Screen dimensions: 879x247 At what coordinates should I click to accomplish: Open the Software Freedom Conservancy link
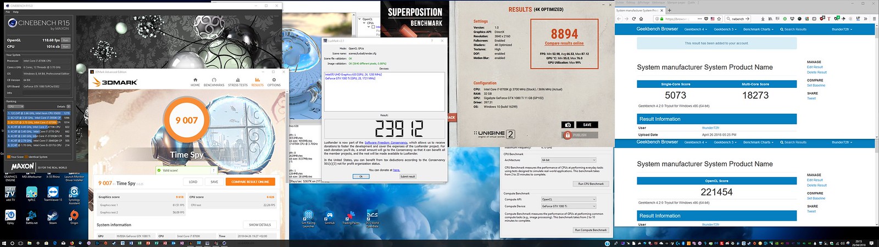click(386, 143)
